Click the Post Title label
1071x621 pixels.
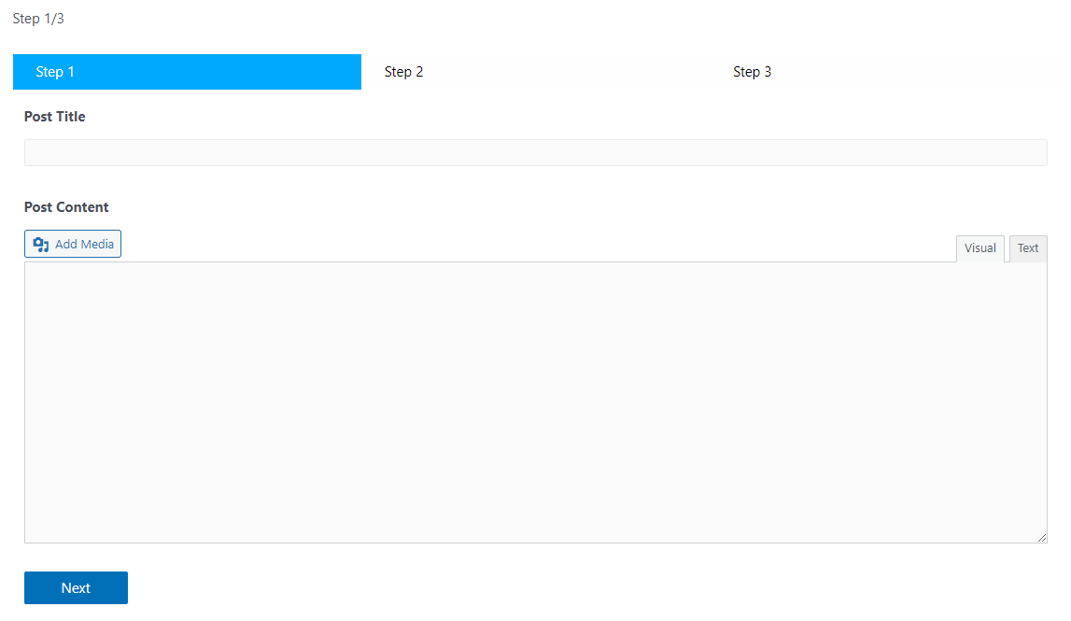tap(55, 116)
